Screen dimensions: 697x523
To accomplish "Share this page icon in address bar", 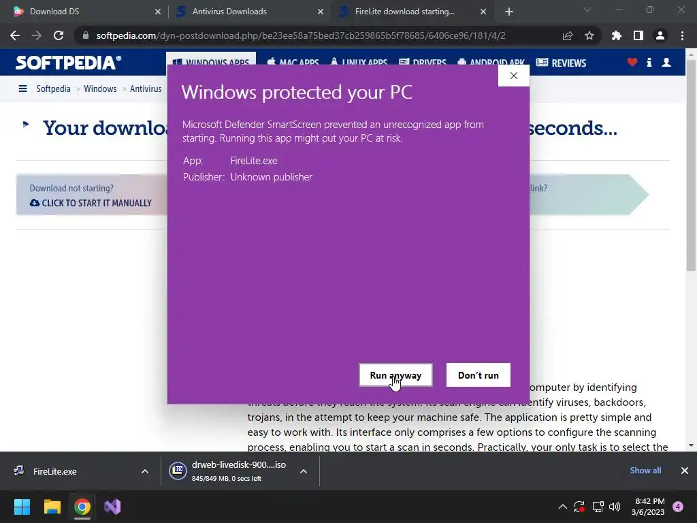I will (x=568, y=35).
